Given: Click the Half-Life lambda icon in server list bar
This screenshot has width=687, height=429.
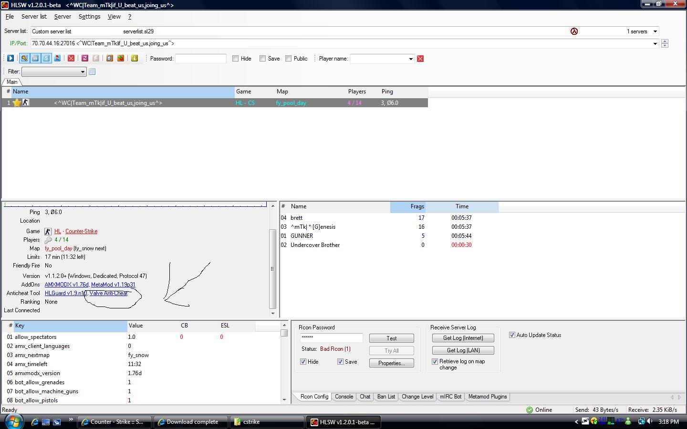Looking at the screenshot, I should (574, 31).
